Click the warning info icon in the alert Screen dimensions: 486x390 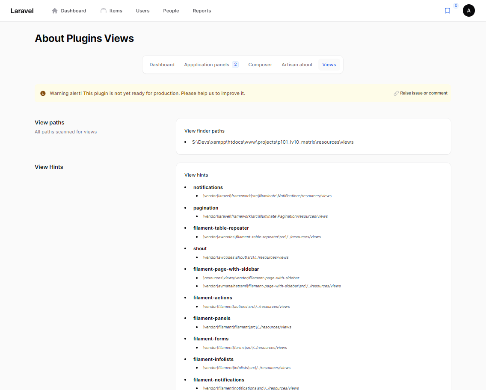click(x=43, y=93)
